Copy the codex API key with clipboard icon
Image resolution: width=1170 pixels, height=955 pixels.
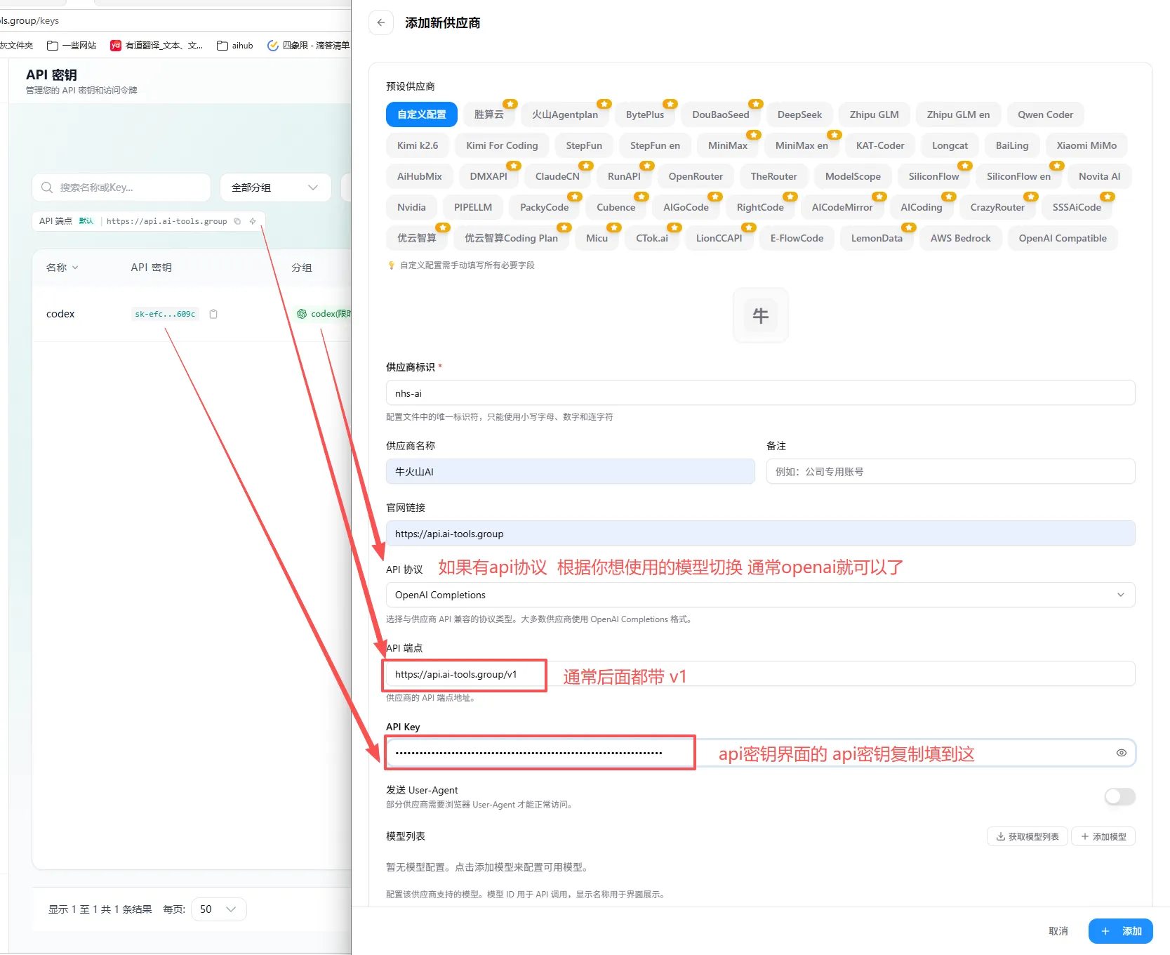(213, 314)
